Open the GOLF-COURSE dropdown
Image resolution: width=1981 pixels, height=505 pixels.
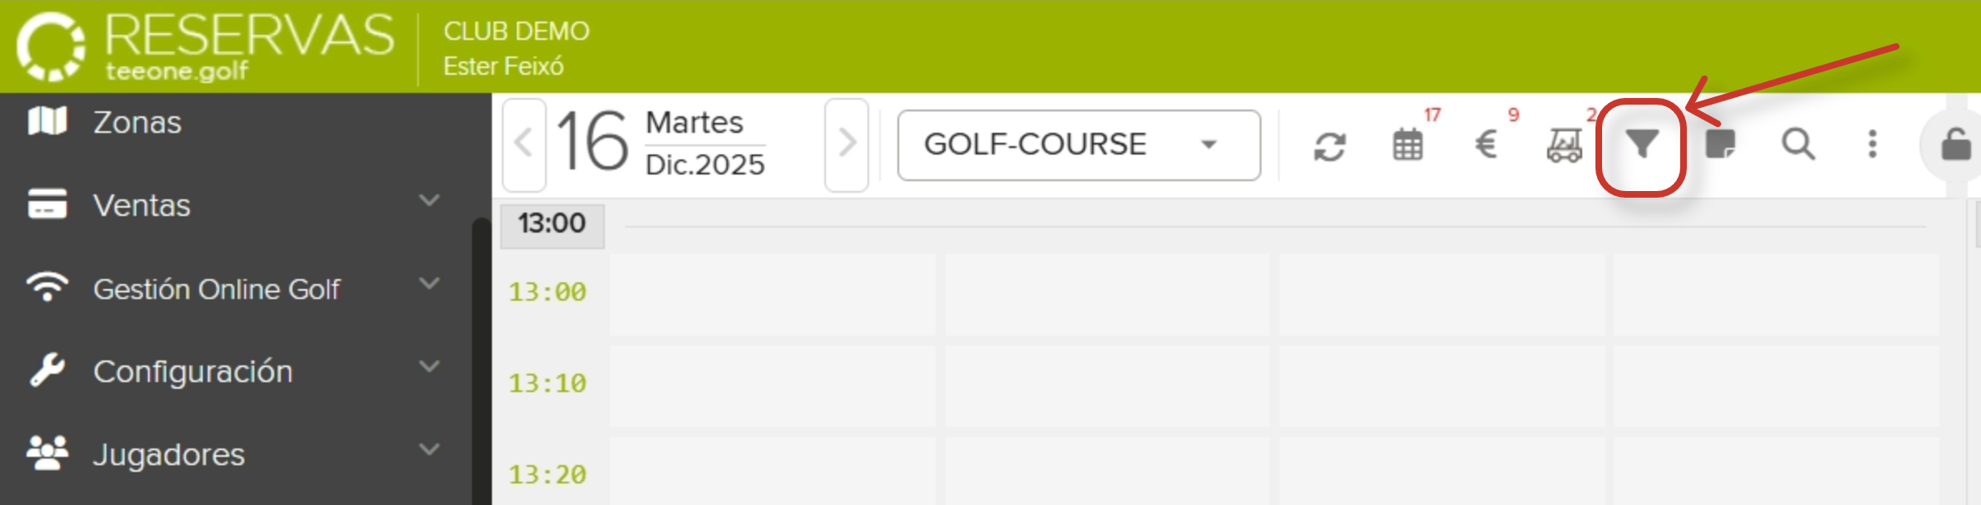tap(1079, 145)
